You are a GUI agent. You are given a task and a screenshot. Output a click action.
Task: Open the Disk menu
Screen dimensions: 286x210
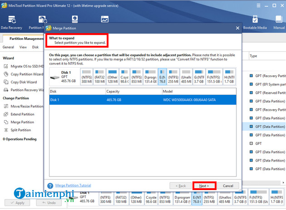(35, 47)
